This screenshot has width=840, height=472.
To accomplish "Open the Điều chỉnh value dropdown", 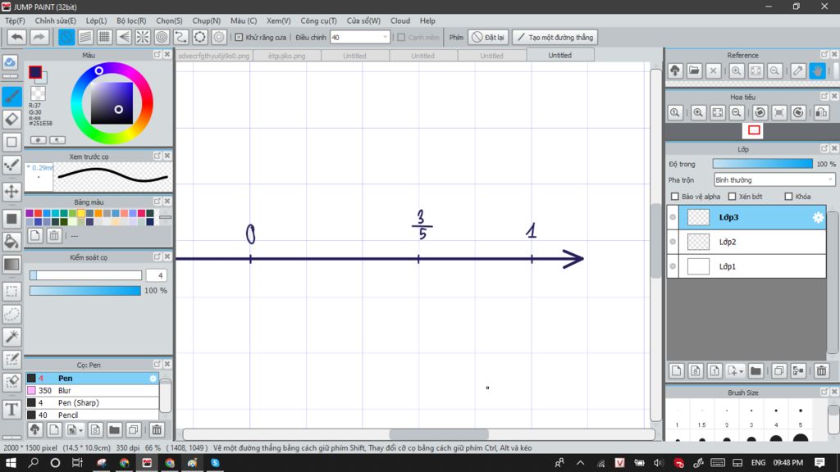I will (x=385, y=38).
